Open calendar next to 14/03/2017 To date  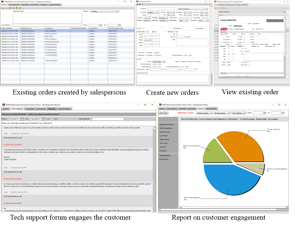pos(44,119)
